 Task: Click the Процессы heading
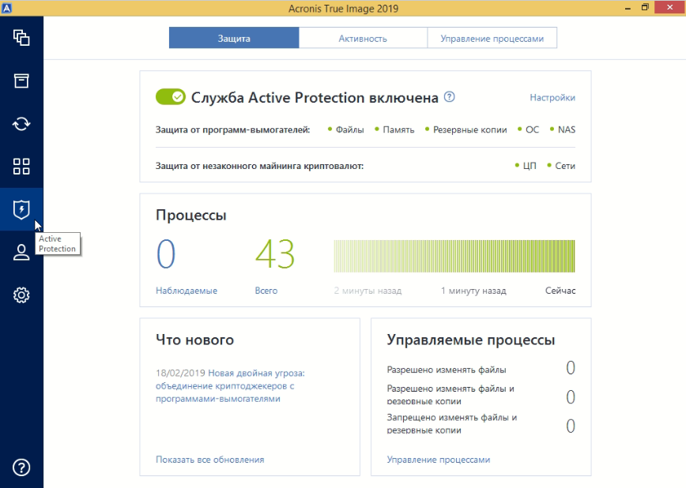point(190,215)
